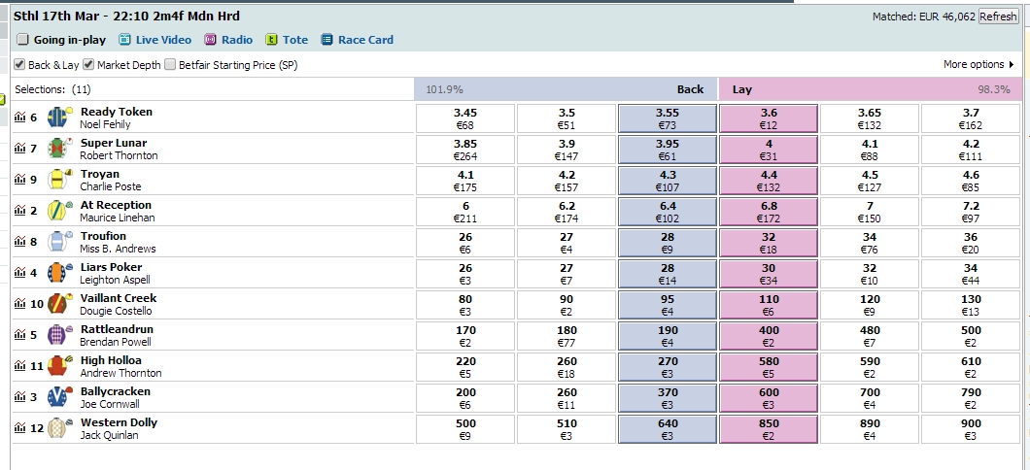Open the graph icon for Ballycracken
The image size is (1030, 470).
[20, 398]
